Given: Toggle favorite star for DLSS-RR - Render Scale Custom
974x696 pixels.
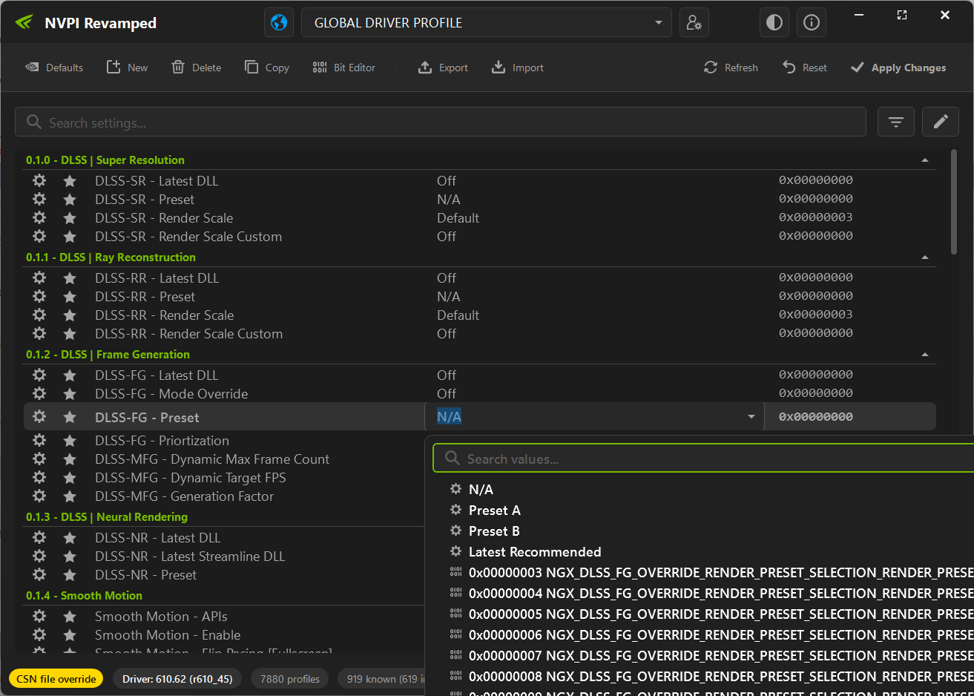Looking at the screenshot, I should [x=70, y=333].
